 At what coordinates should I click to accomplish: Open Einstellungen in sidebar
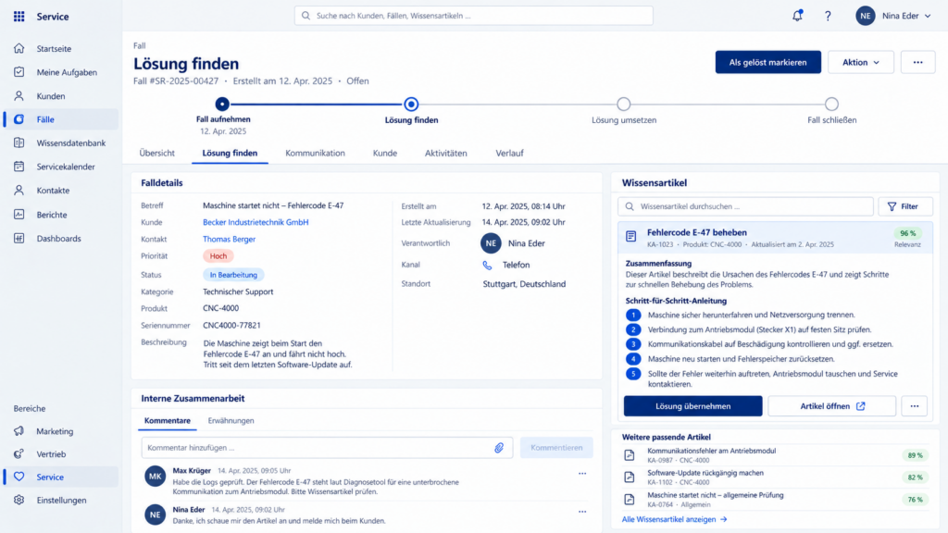click(60, 500)
